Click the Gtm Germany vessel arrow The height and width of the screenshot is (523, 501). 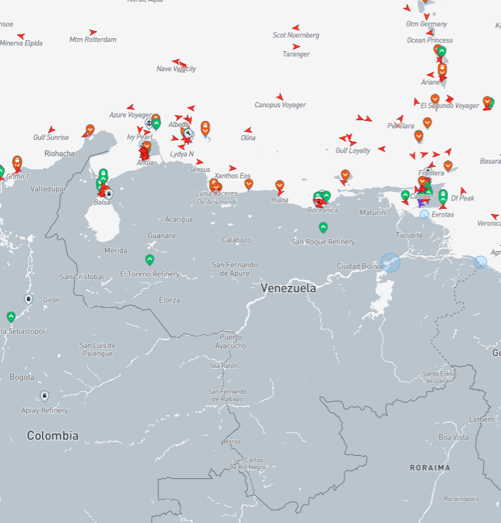coord(427,16)
